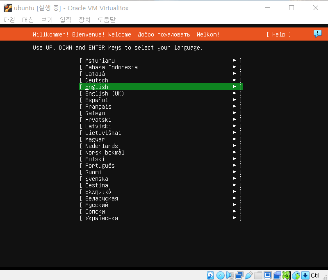Image resolution: width=328 pixels, height=280 pixels.
Task: Select the Asturianu language row
Action: [161, 61]
